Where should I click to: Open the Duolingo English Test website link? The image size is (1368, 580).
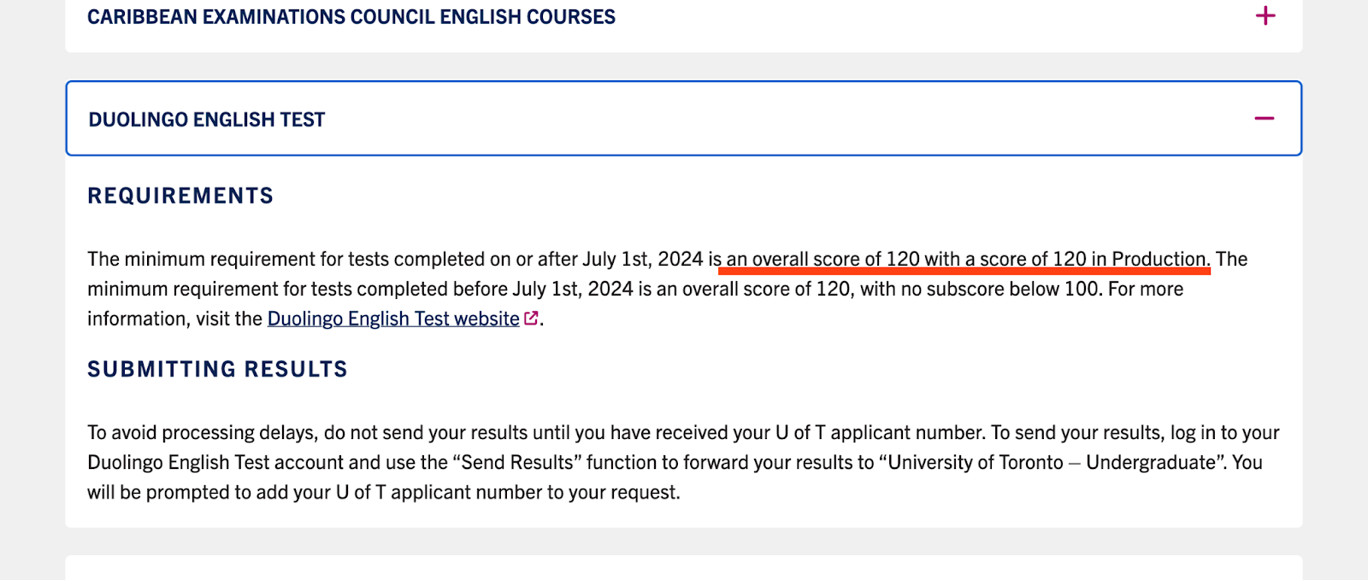click(393, 319)
